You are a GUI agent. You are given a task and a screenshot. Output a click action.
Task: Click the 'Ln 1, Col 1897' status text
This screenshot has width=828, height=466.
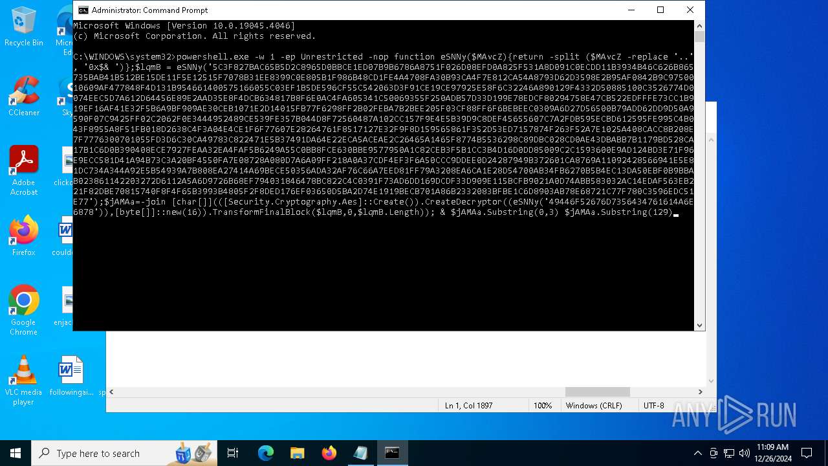tap(469, 406)
